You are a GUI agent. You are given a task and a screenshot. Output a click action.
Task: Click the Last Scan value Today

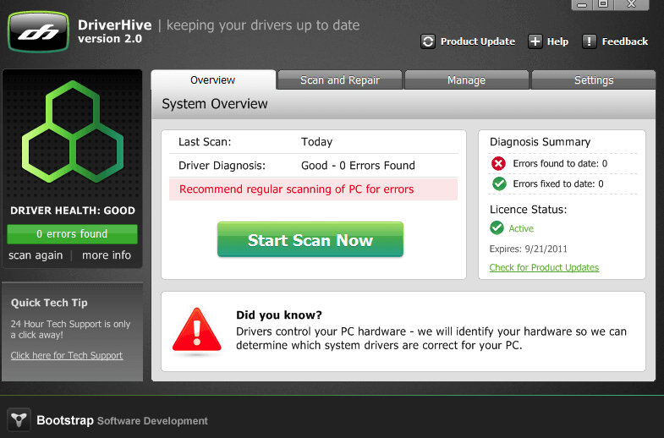(316, 142)
